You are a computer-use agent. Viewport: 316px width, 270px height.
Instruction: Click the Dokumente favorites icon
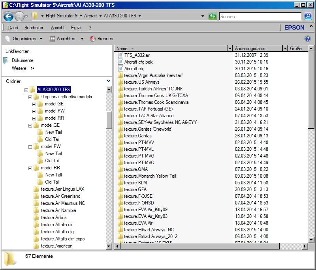[6, 60]
